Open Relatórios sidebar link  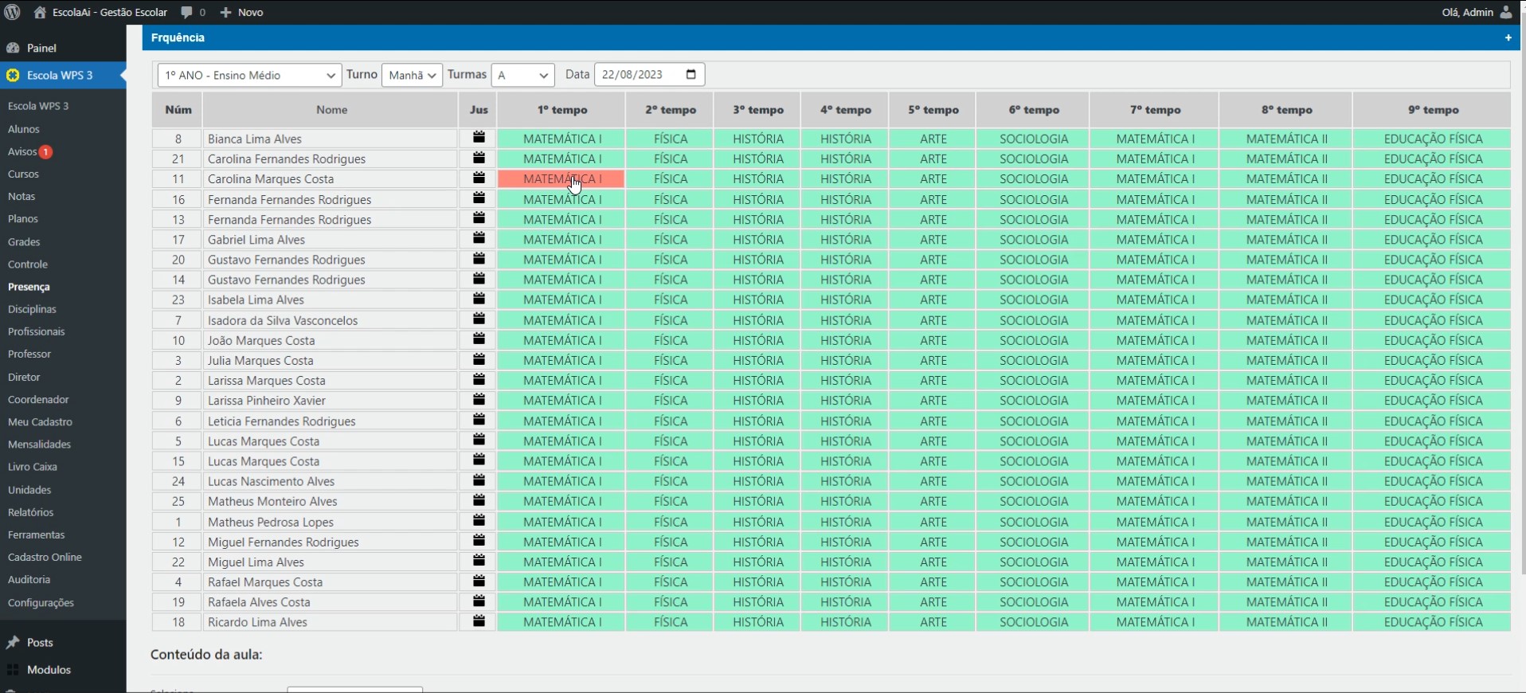coord(30,512)
